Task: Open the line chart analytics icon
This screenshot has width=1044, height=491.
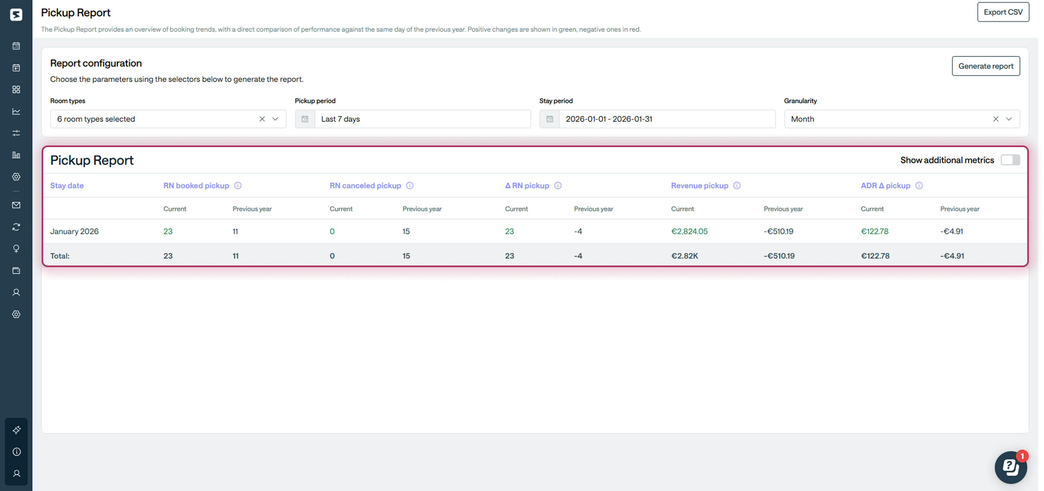Action: pos(16,111)
